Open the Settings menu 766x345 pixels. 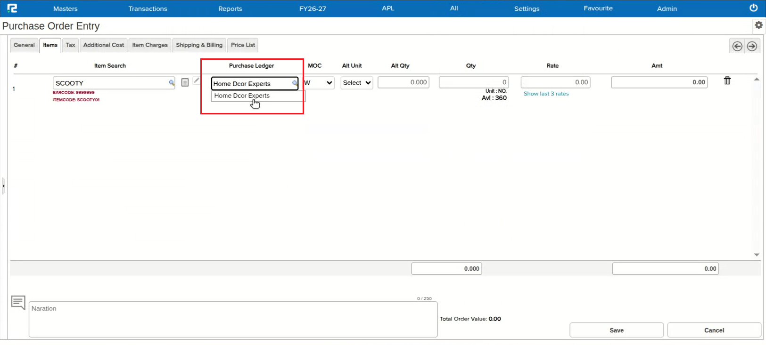pos(527,8)
